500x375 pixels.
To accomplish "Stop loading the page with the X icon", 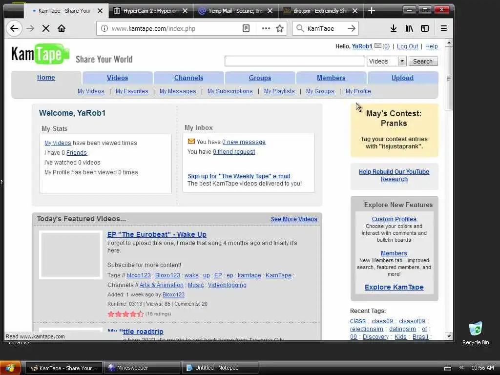I will click(46, 28).
